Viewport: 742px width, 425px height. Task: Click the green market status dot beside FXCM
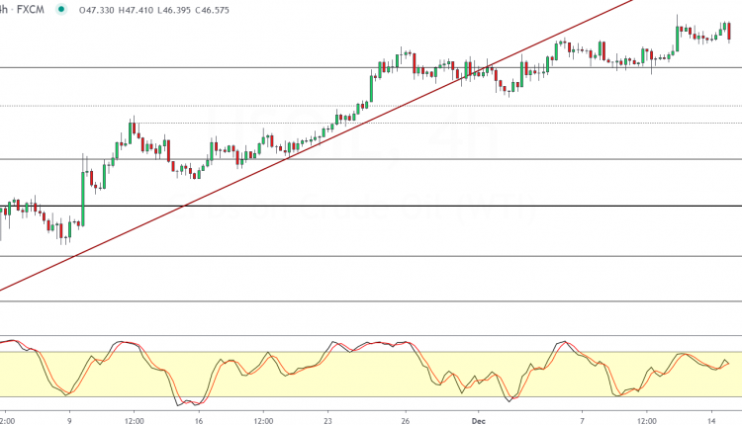coord(61,9)
